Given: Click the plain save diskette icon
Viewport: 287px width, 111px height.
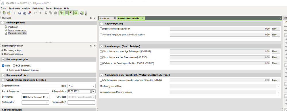Looking at the screenshot, I should (x=20, y=13).
